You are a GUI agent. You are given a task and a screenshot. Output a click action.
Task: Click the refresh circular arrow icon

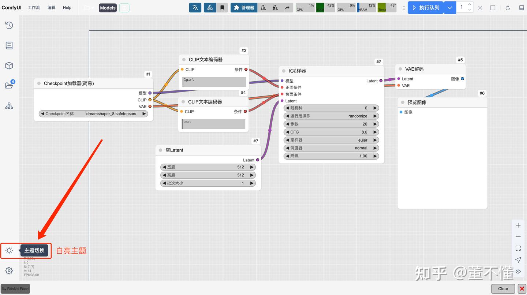[508, 8]
